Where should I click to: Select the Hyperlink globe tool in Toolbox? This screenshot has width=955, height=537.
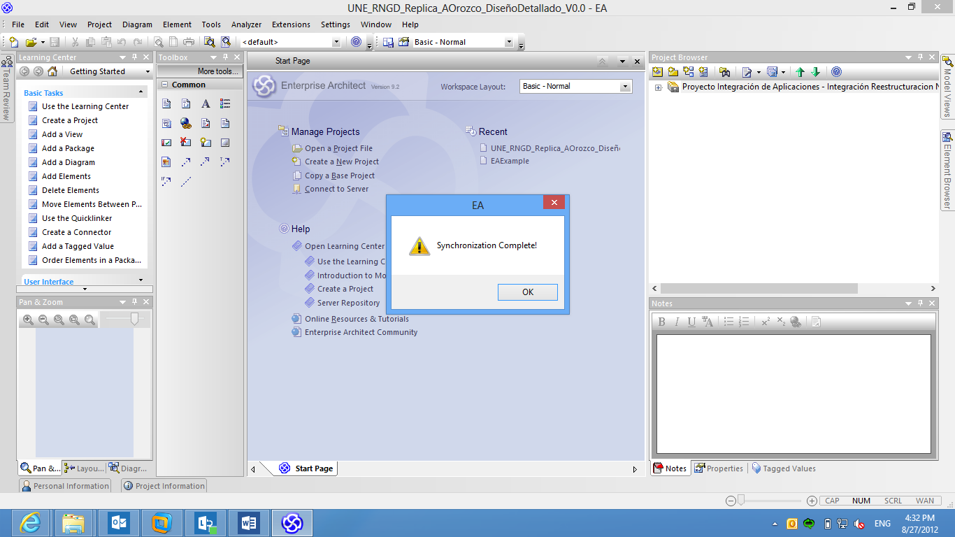click(186, 123)
